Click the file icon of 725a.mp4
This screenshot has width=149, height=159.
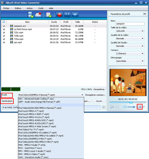coord(12,39)
